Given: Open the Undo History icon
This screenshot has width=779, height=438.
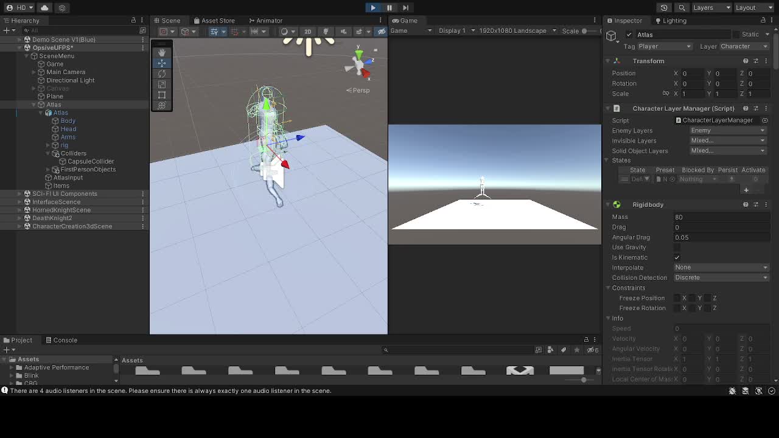Looking at the screenshot, I should click(664, 8).
